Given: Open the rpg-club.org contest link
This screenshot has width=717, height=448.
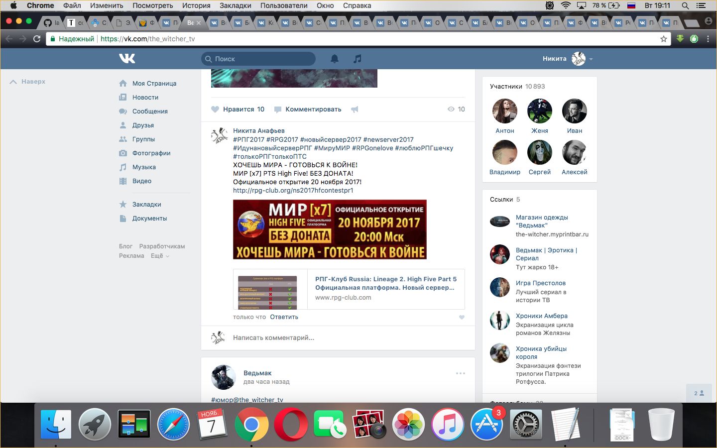Looking at the screenshot, I should pyautogui.click(x=293, y=191).
